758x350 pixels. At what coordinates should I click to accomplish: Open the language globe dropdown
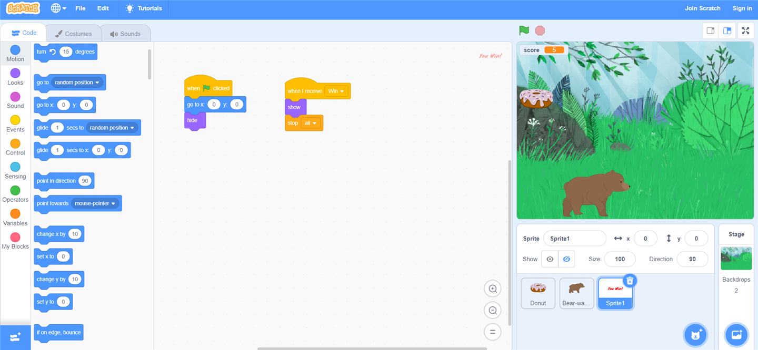click(58, 8)
